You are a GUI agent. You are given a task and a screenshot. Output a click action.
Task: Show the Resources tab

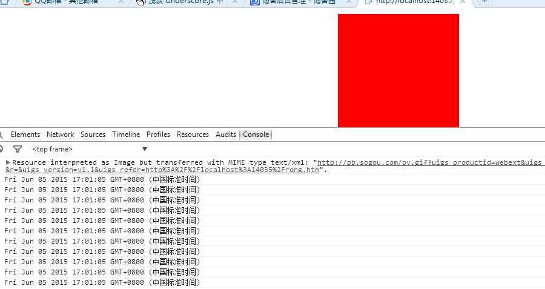pos(193,135)
